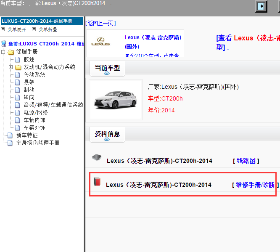This screenshot has width=280, height=252.
Task: Click the page icon next to 车身损伤修理手册
Action: tap(10, 143)
